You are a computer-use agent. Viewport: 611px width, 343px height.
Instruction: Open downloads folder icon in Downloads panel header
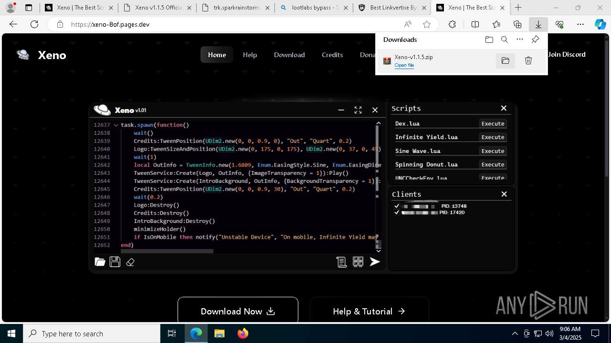[489, 40]
